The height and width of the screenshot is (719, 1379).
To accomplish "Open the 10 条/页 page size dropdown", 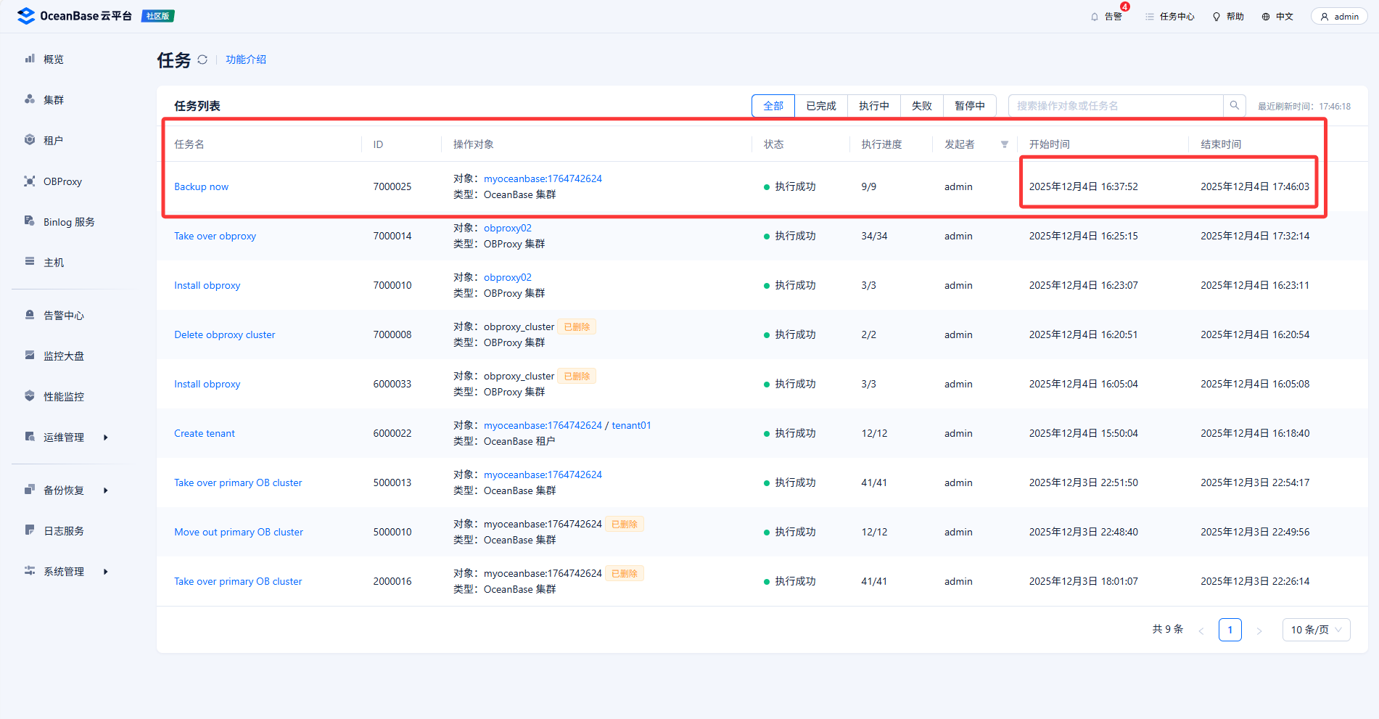I will coord(1316,630).
